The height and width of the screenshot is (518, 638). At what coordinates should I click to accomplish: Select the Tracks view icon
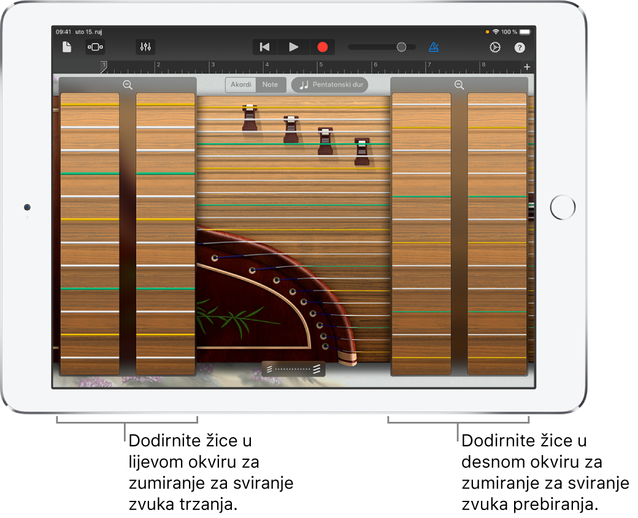[x=94, y=47]
